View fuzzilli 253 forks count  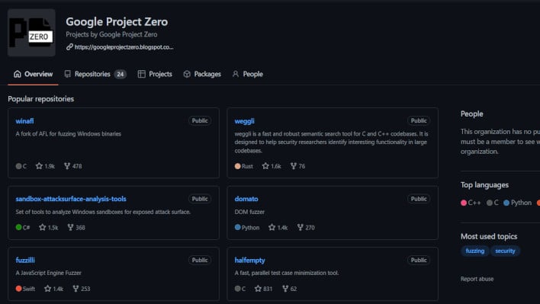click(85, 289)
